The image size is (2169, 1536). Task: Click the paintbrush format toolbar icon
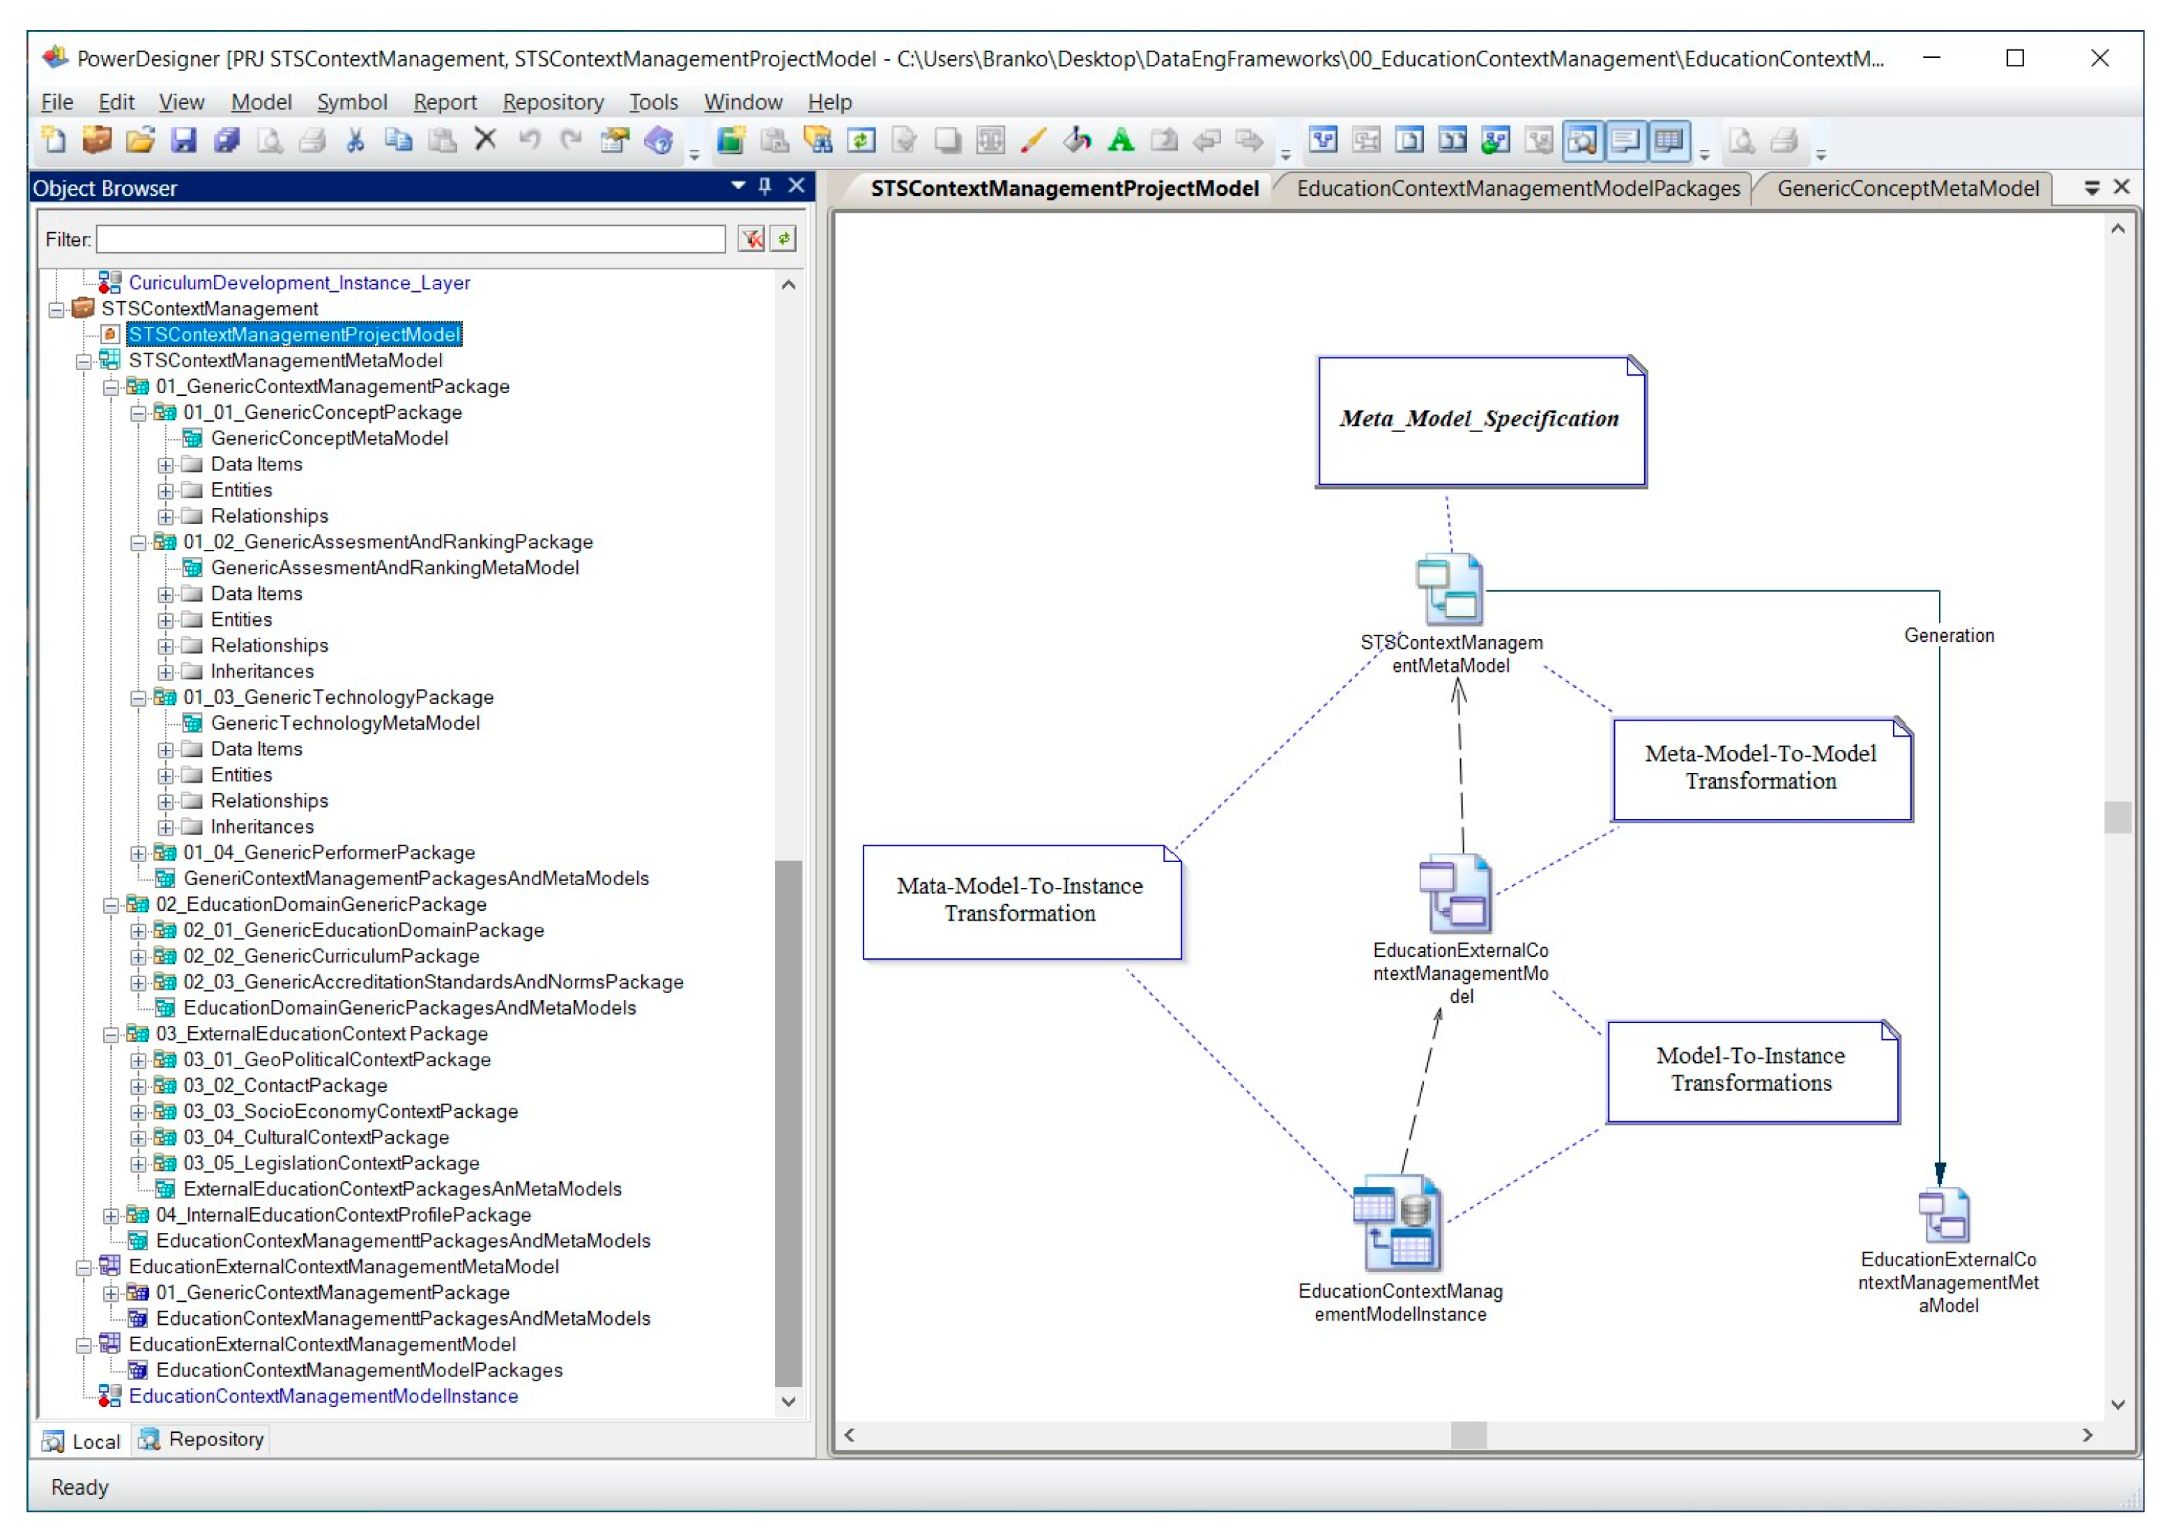pyautogui.click(x=1033, y=141)
